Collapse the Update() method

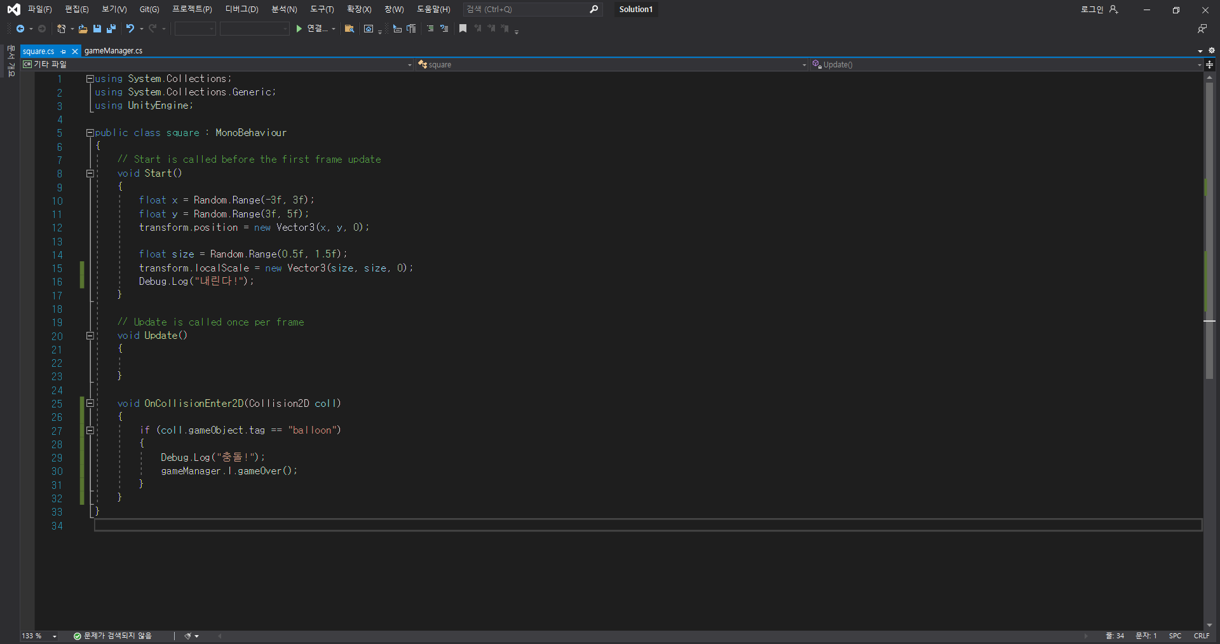[90, 336]
